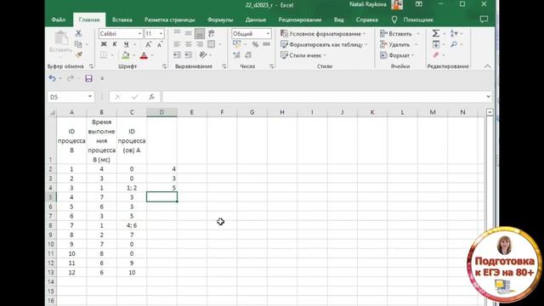This screenshot has width=544, height=306.
Task: Expand the formula bar
Action: coord(489,97)
